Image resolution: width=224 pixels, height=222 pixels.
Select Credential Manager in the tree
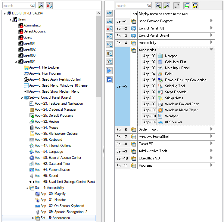coord(62,109)
